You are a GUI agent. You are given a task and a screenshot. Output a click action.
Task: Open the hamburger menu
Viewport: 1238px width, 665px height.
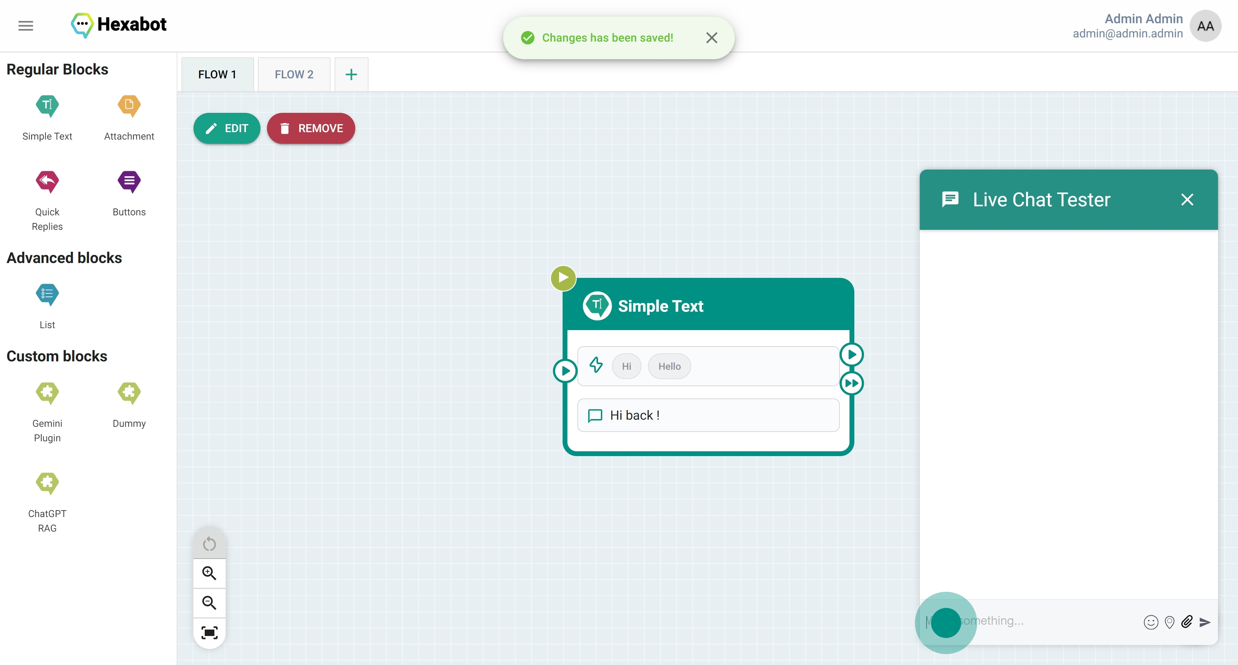pyautogui.click(x=26, y=25)
